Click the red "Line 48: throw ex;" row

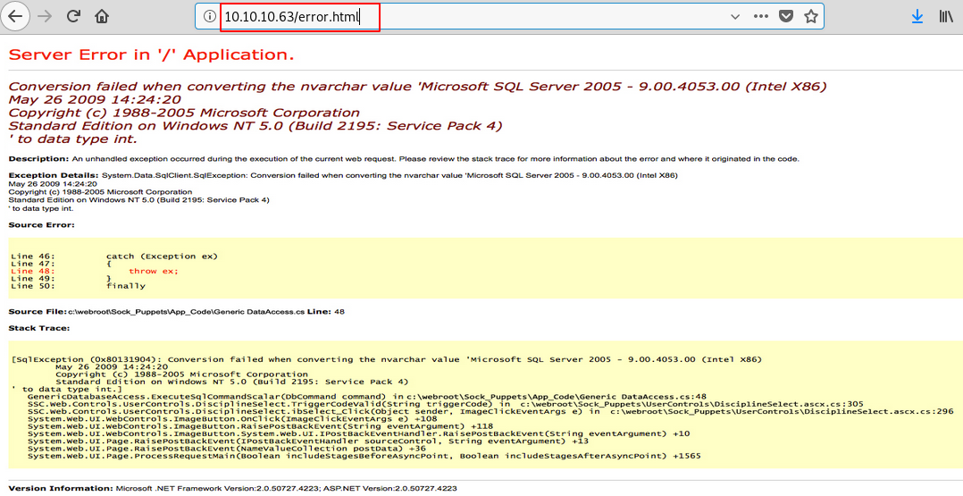(95, 271)
